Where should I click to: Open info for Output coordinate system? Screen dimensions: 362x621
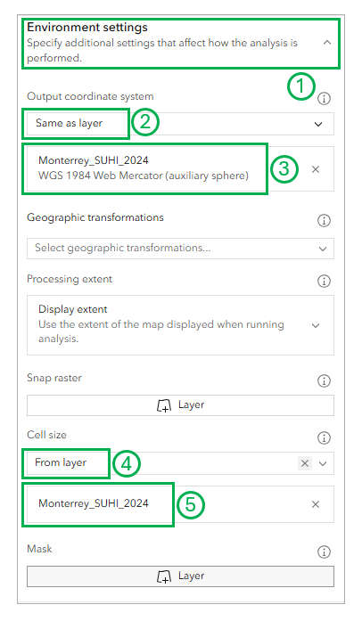click(324, 98)
